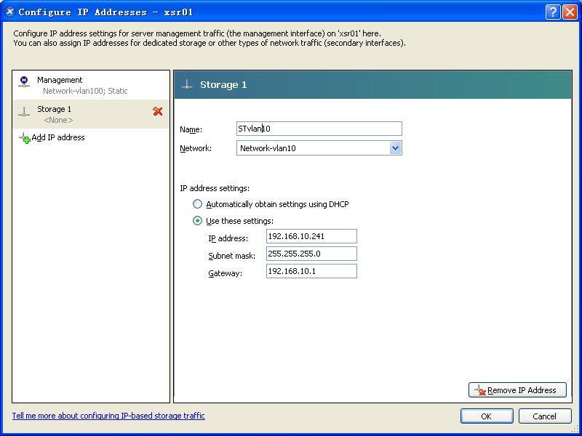The width and height of the screenshot is (582, 436).
Task: Select the Storage 1 entry in list
Action: point(91,114)
